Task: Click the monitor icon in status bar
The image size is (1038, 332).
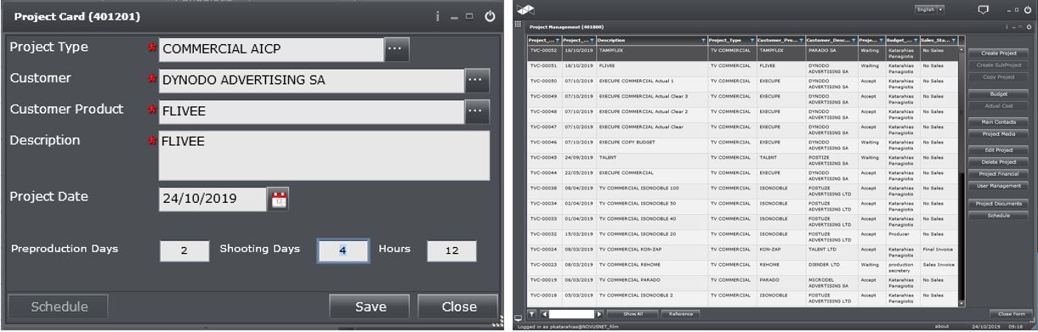Action: coord(519,318)
